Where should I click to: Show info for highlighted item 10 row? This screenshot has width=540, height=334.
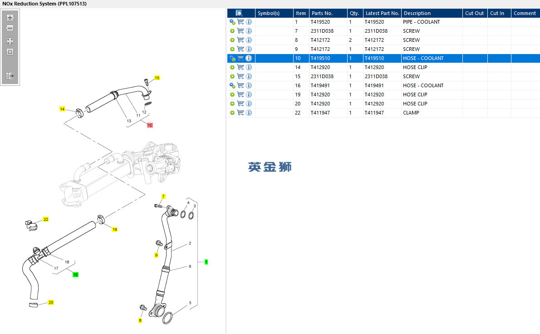point(249,58)
